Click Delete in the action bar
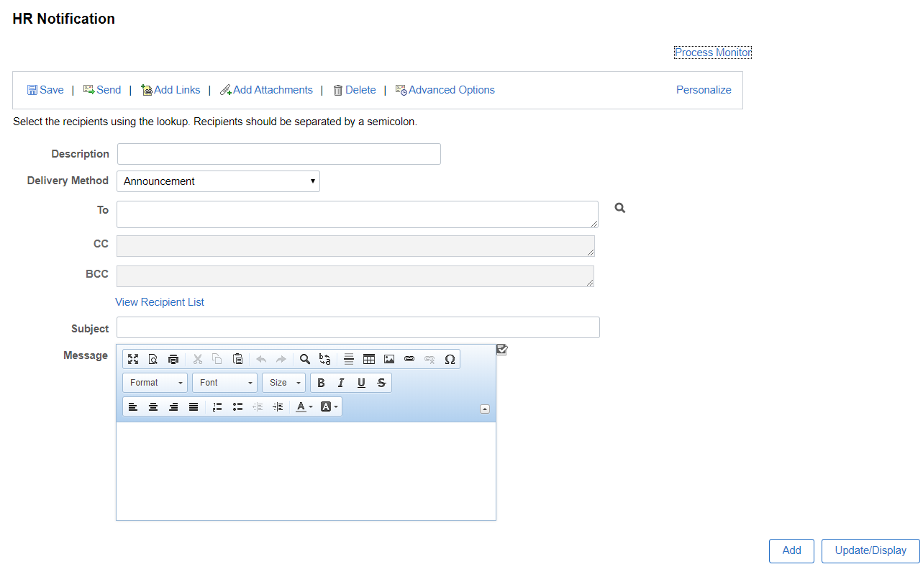This screenshot has height=577, width=923. click(x=354, y=90)
